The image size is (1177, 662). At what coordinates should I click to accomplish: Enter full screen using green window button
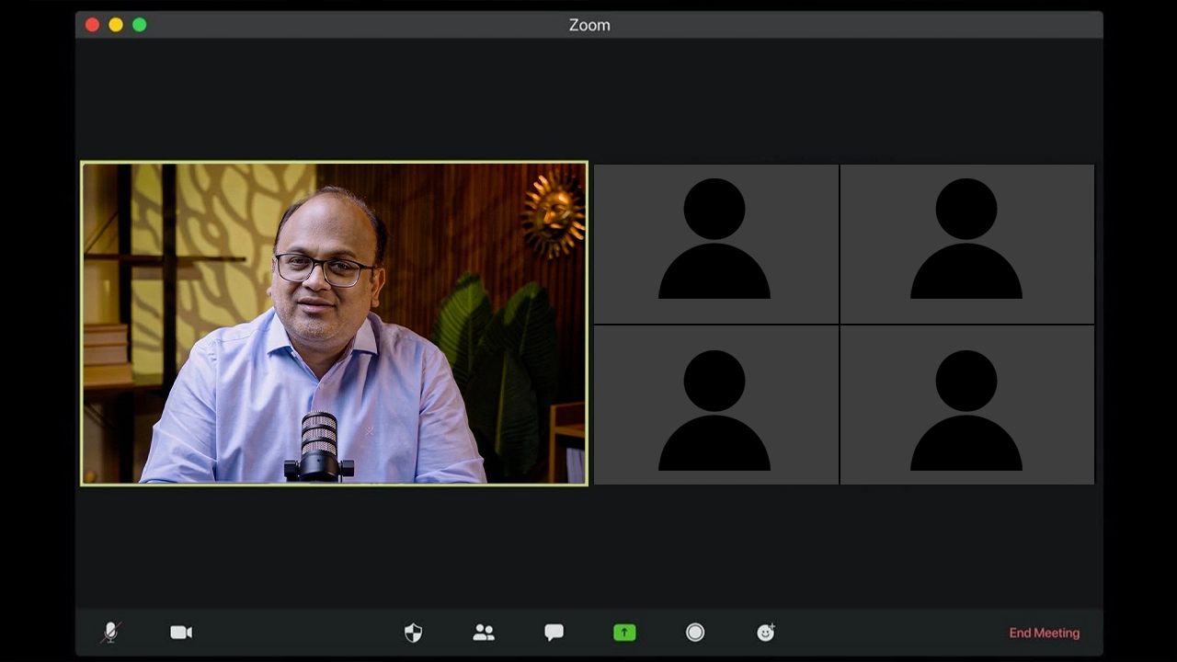[140, 25]
